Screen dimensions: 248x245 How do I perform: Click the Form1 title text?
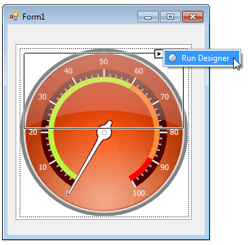click(33, 17)
